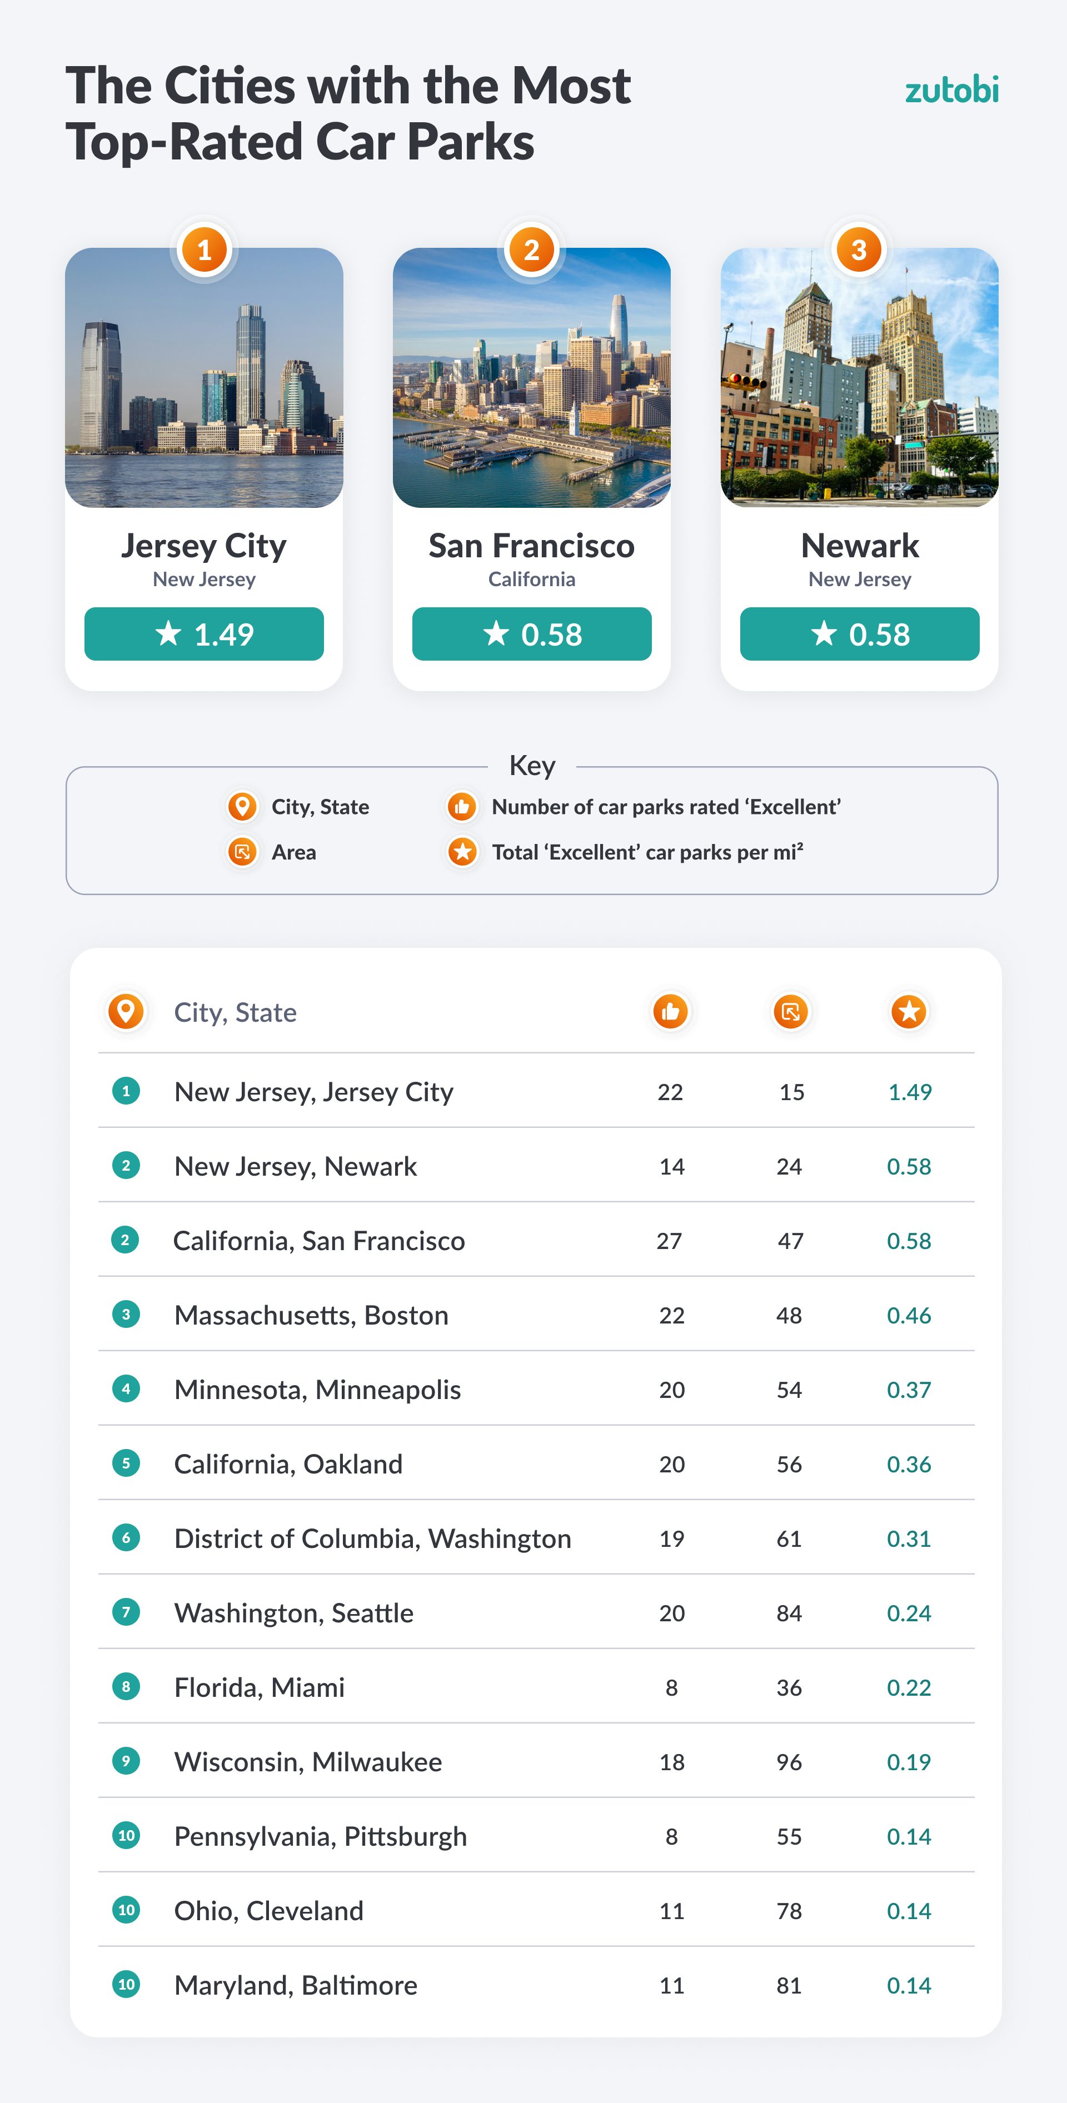Click the orange rank 3 badge above Newark
This screenshot has width=1067, height=2103.
click(859, 250)
